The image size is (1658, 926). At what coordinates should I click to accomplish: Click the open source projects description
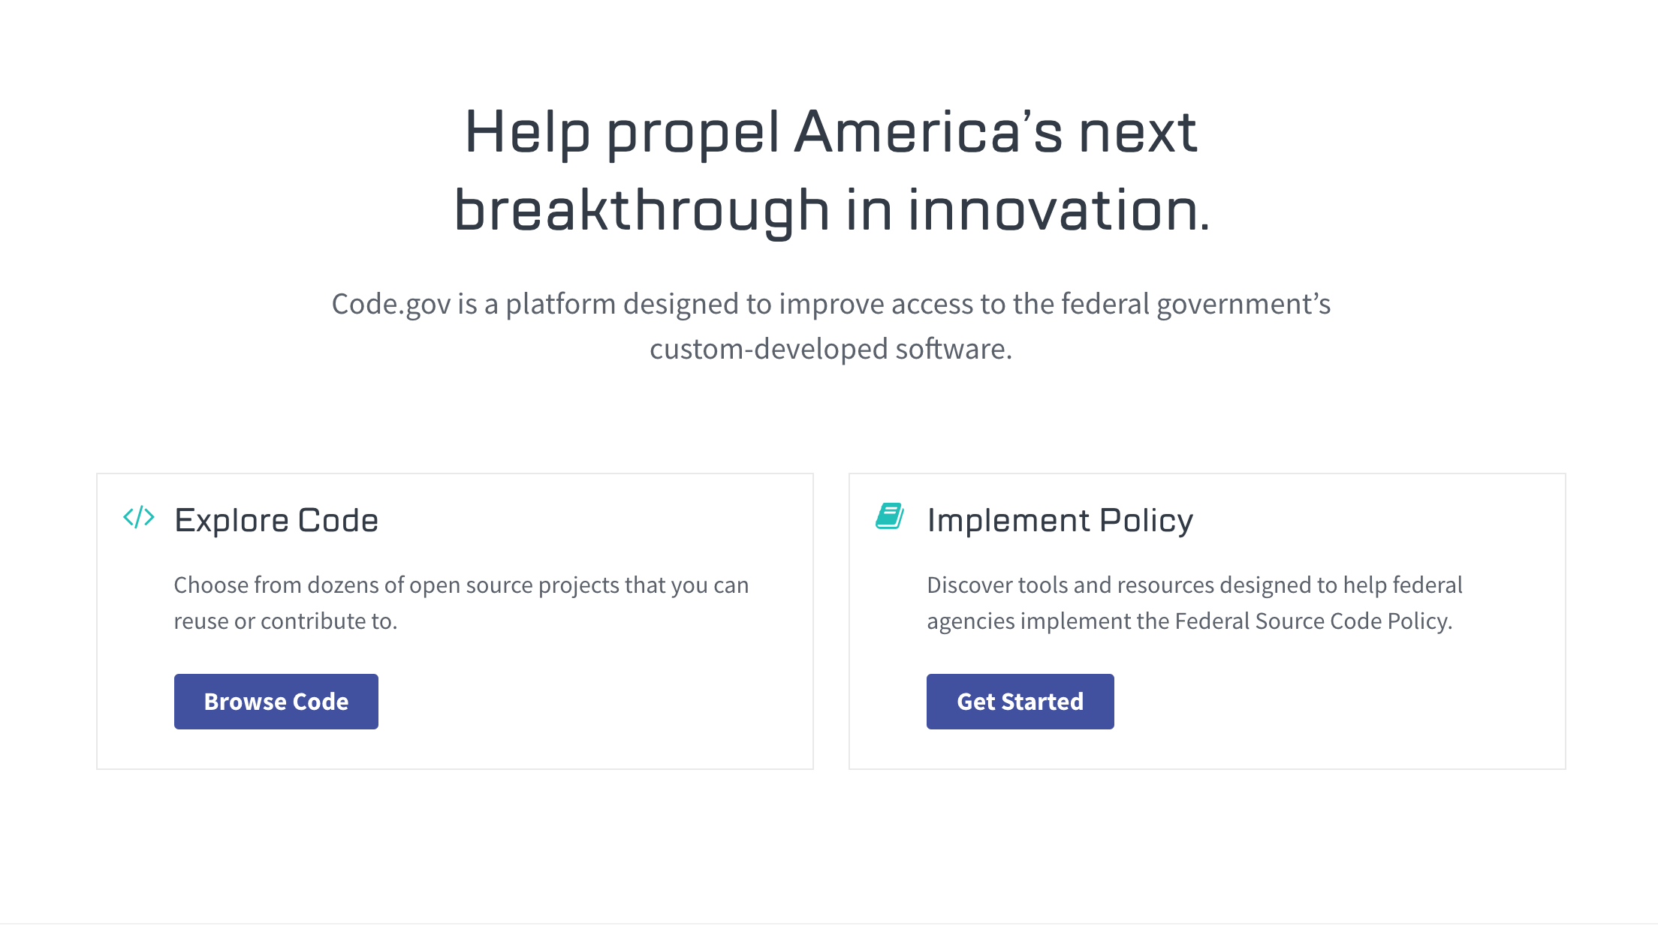coord(460,585)
